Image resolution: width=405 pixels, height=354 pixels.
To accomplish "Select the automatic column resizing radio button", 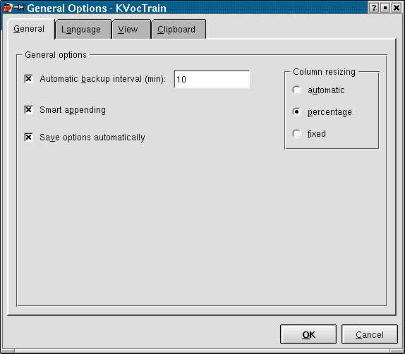I will (296, 90).
